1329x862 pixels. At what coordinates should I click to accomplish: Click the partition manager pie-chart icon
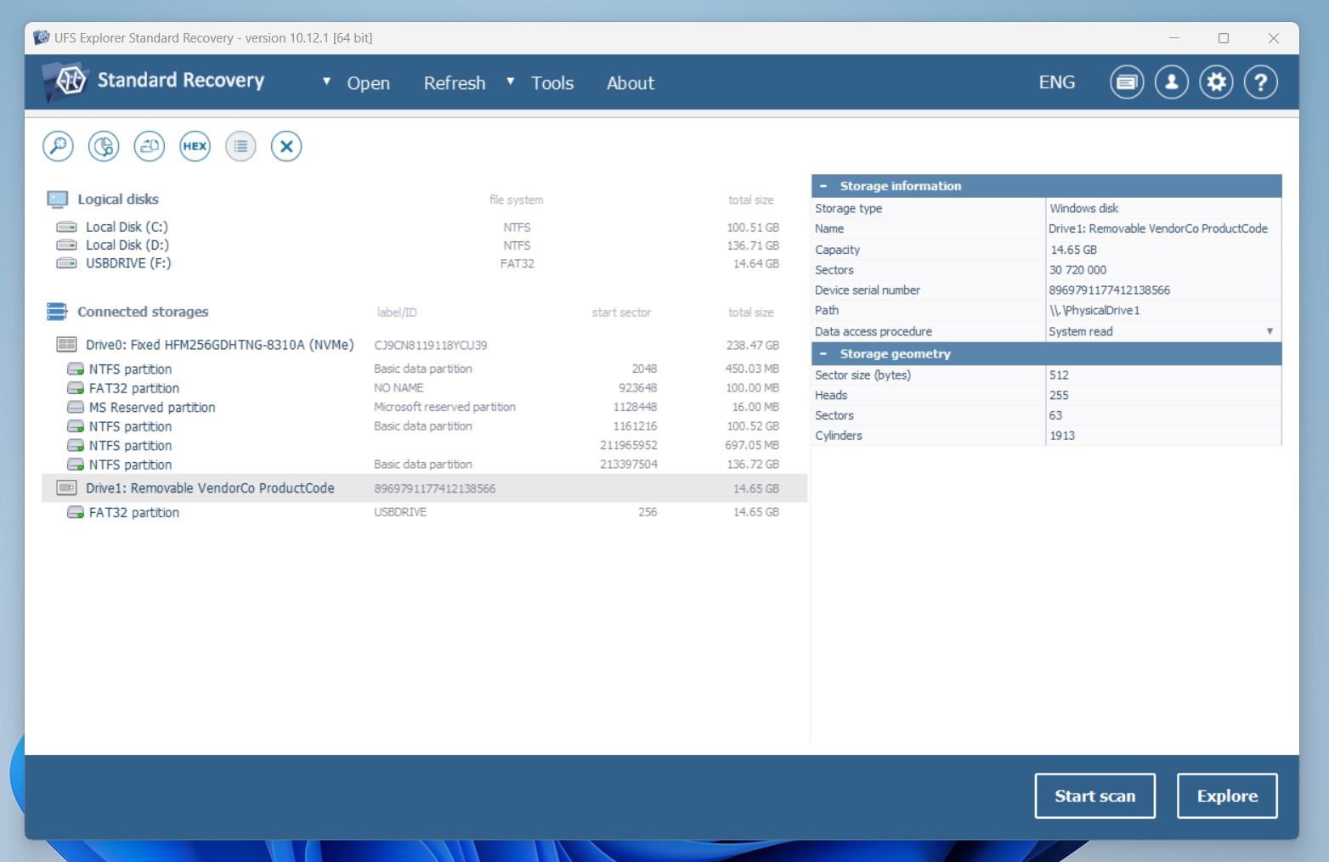coord(104,146)
